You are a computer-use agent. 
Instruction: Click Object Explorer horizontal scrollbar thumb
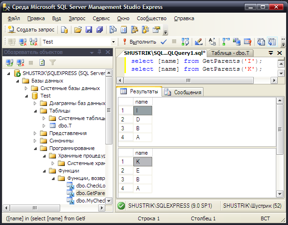tap(35, 208)
